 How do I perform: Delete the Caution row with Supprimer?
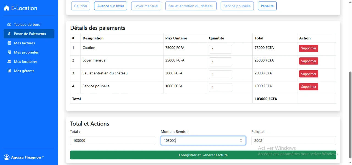[309, 48]
